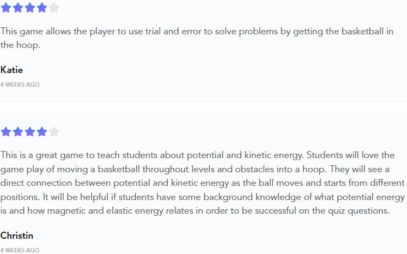Click the fourth star in Christin's rating

pyautogui.click(x=42, y=131)
